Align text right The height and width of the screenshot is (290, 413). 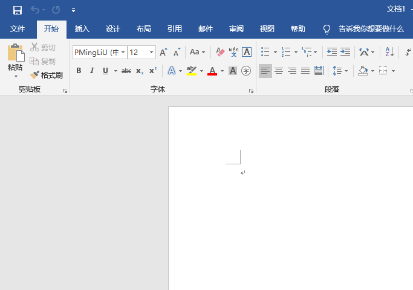point(292,71)
